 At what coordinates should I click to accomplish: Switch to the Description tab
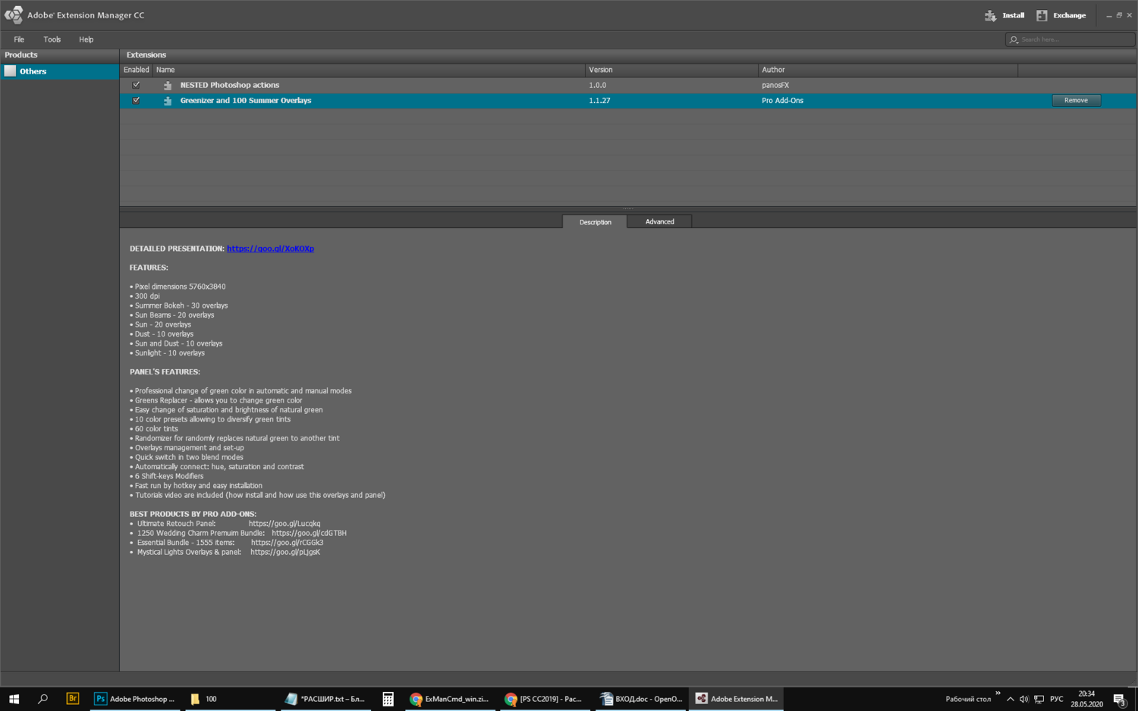[x=595, y=222]
